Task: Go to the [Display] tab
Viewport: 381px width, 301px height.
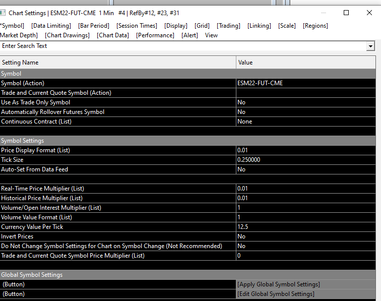Action: coord(176,26)
